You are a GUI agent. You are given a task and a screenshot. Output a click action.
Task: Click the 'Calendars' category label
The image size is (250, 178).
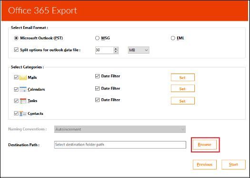(36, 89)
